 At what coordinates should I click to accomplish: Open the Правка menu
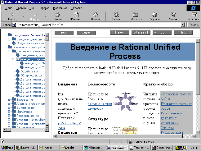click(x=21, y=8)
